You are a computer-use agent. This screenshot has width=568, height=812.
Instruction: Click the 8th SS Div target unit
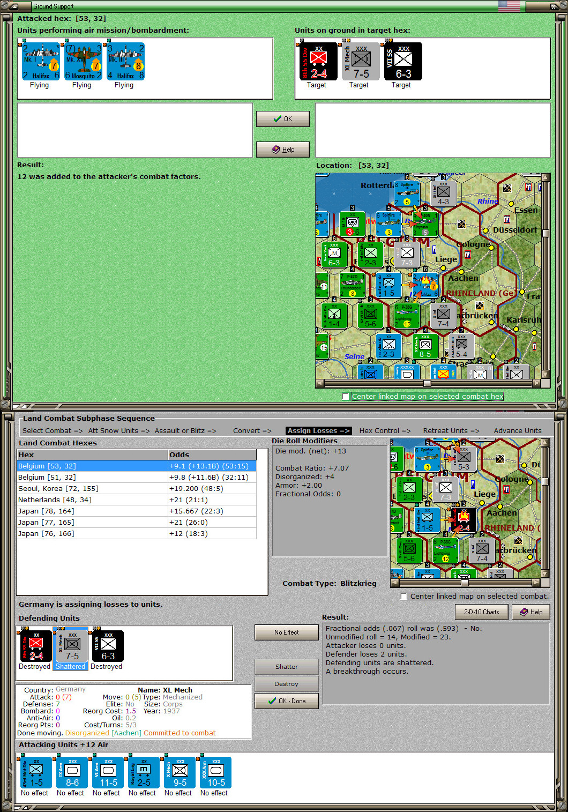pos(318,62)
